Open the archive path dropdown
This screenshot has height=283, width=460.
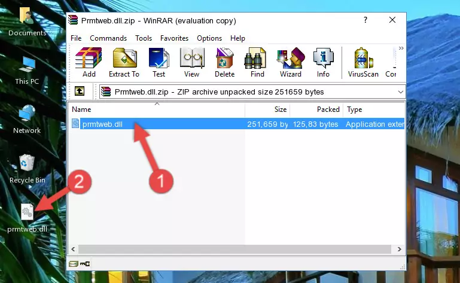[400, 92]
